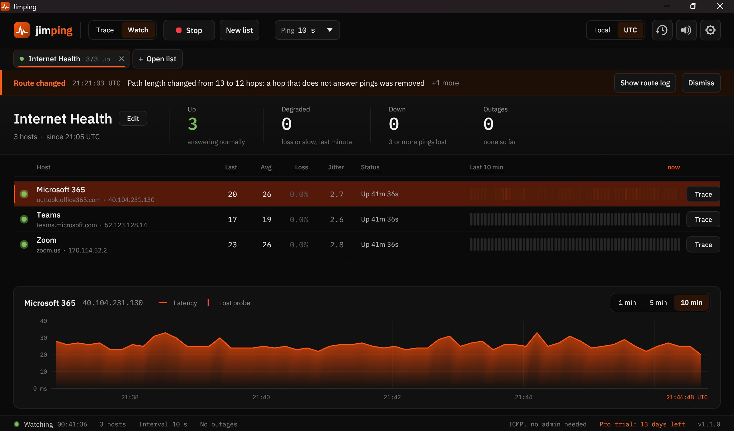Click green status dot for Zoom
Viewport: 734px width, 431px height.
[x=24, y=244]
